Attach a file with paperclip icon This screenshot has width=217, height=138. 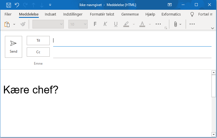click(x=175, y=24)
